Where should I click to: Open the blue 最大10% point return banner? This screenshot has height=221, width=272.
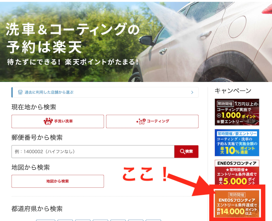point(237,143)
